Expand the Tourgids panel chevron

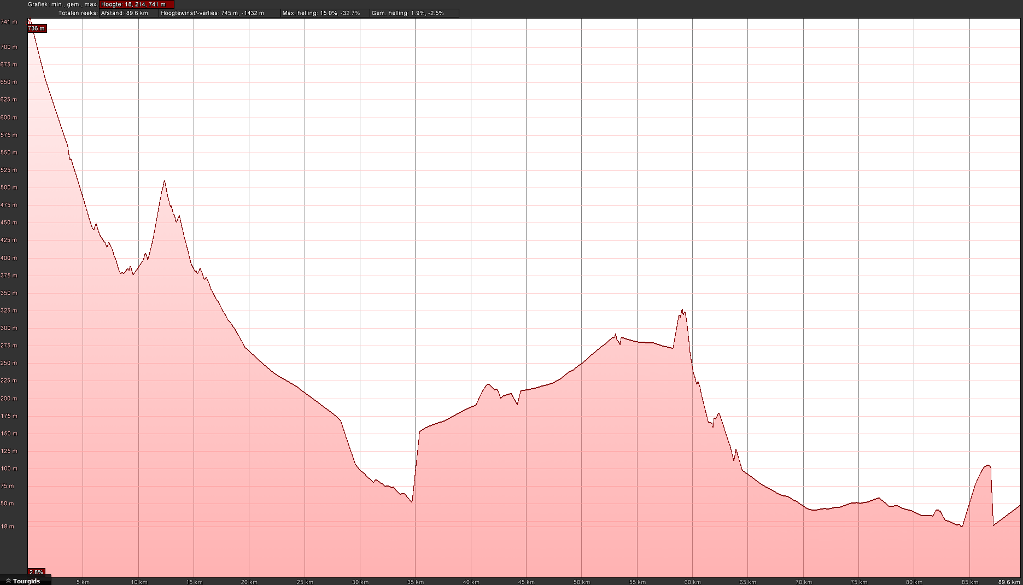(8, 581)
